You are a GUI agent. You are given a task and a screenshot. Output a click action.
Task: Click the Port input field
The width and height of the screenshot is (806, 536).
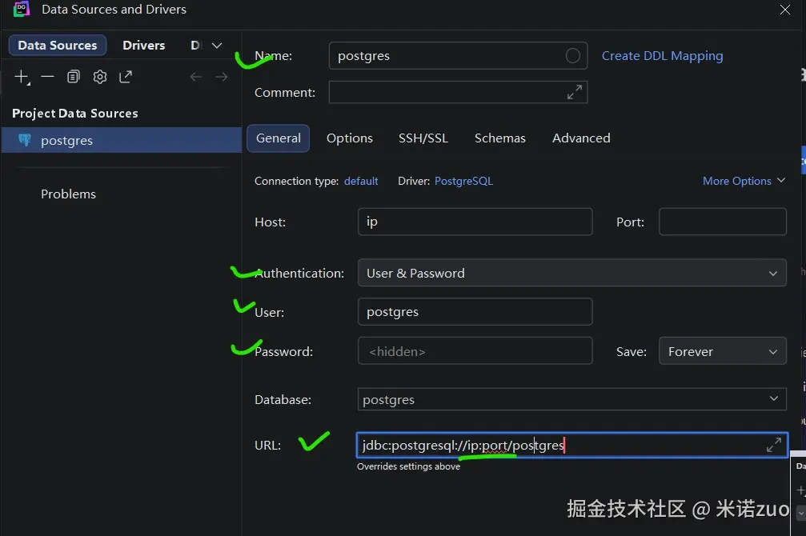722,222
